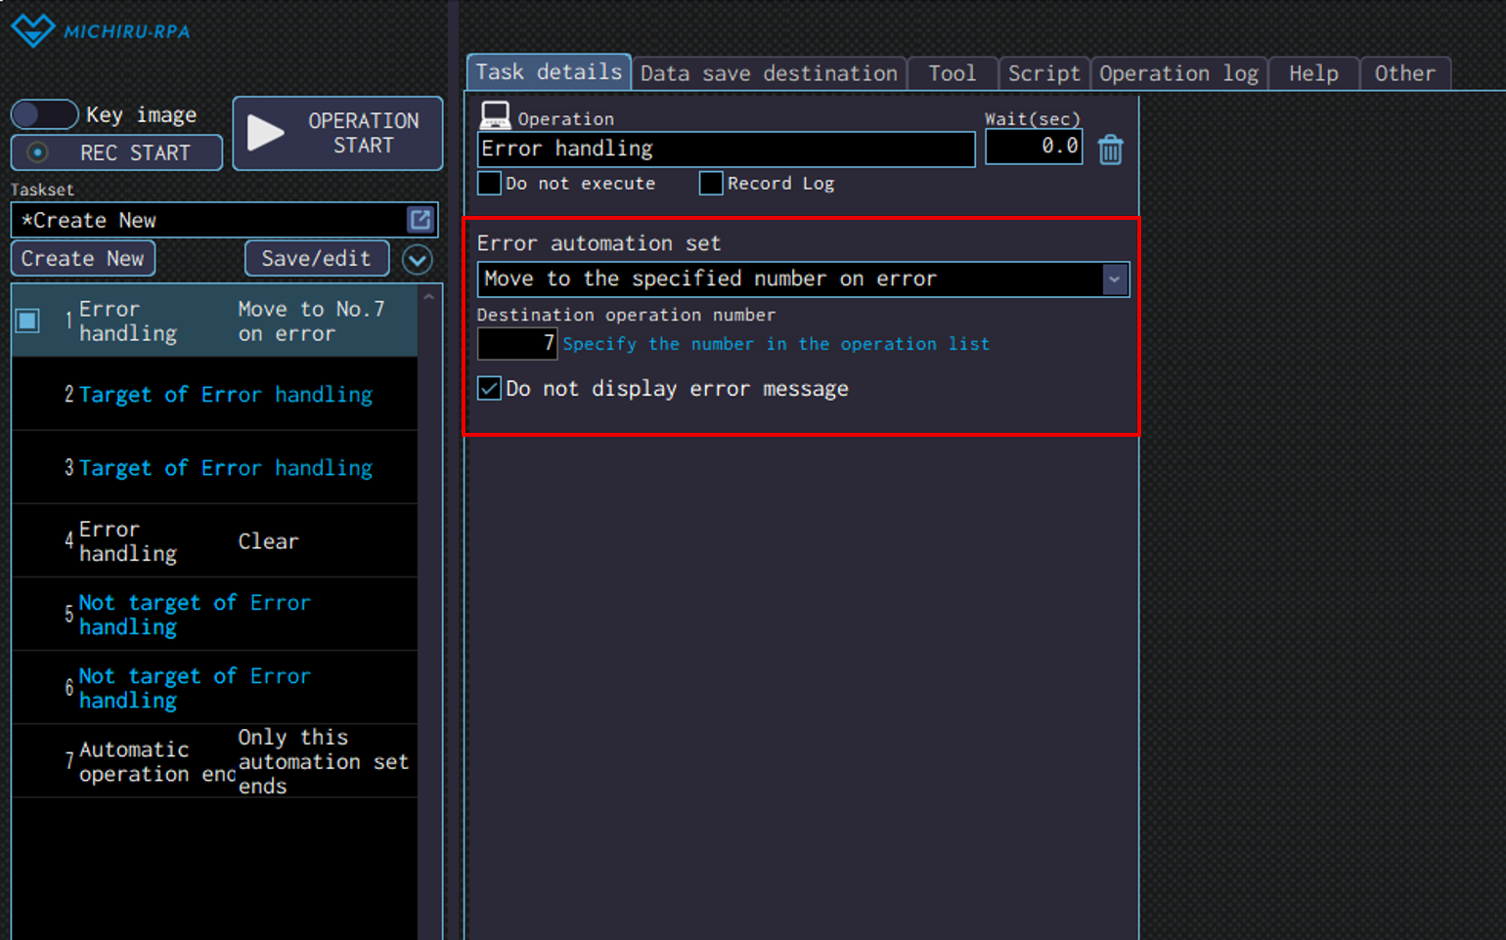Viewport: 1506px width, 940px height.
Task: Open the Error automation set dropdown
Action: [x=1114, y=279]
